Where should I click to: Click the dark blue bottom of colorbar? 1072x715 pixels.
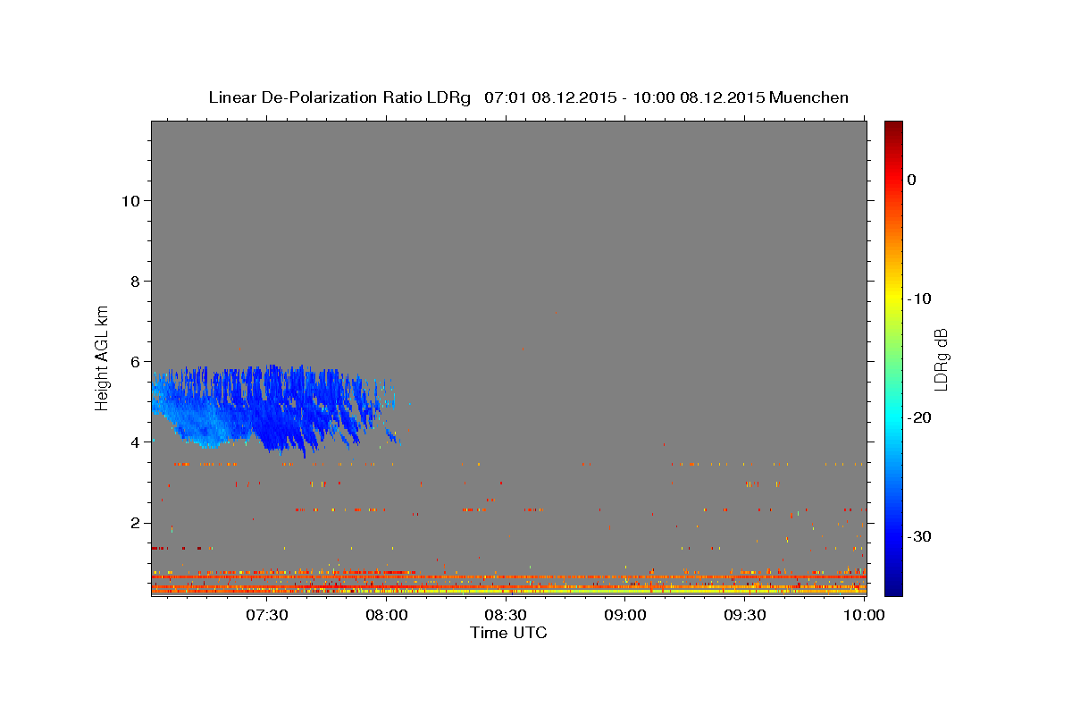point(893,585)
